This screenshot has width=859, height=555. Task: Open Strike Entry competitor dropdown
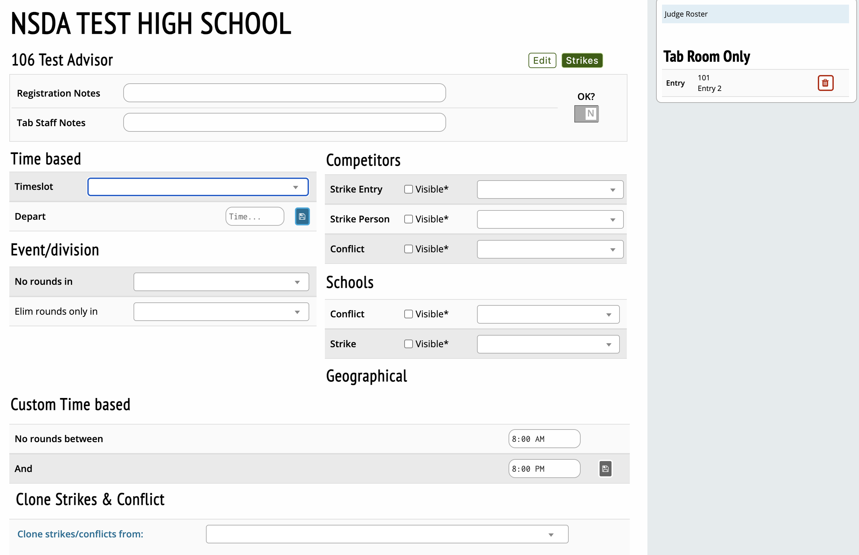[x=550, y=190]
